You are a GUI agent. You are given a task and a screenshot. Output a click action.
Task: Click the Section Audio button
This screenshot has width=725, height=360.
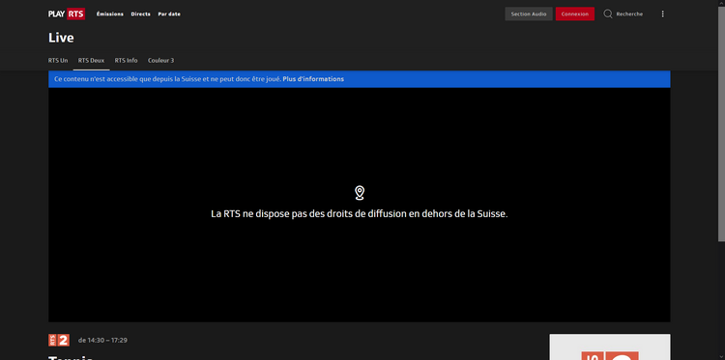(529, 14)
